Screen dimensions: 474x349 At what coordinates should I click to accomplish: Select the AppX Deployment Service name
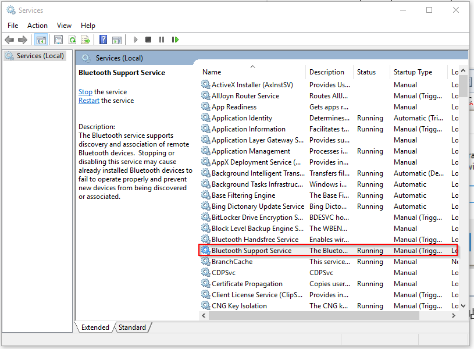point(256,162)
